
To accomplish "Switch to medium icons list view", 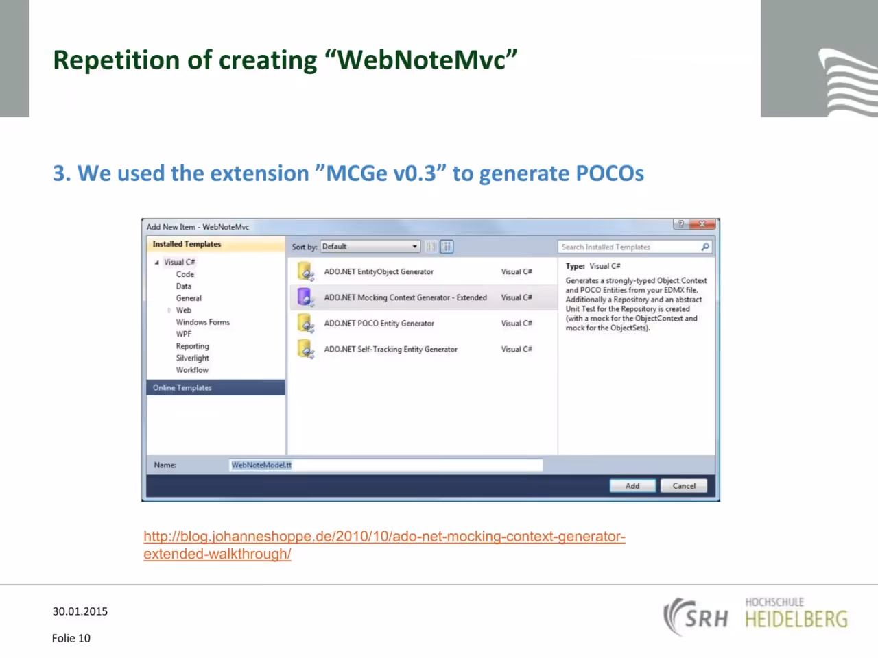I will pyautogui.click(x=447, y=247).
